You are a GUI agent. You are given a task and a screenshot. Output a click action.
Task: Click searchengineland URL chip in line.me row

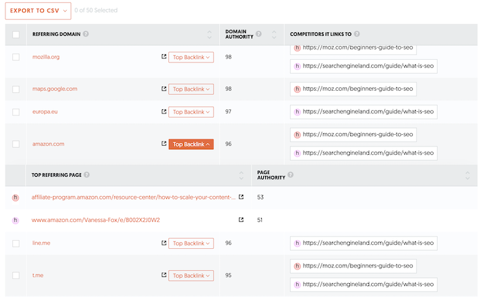click(363, 243)
